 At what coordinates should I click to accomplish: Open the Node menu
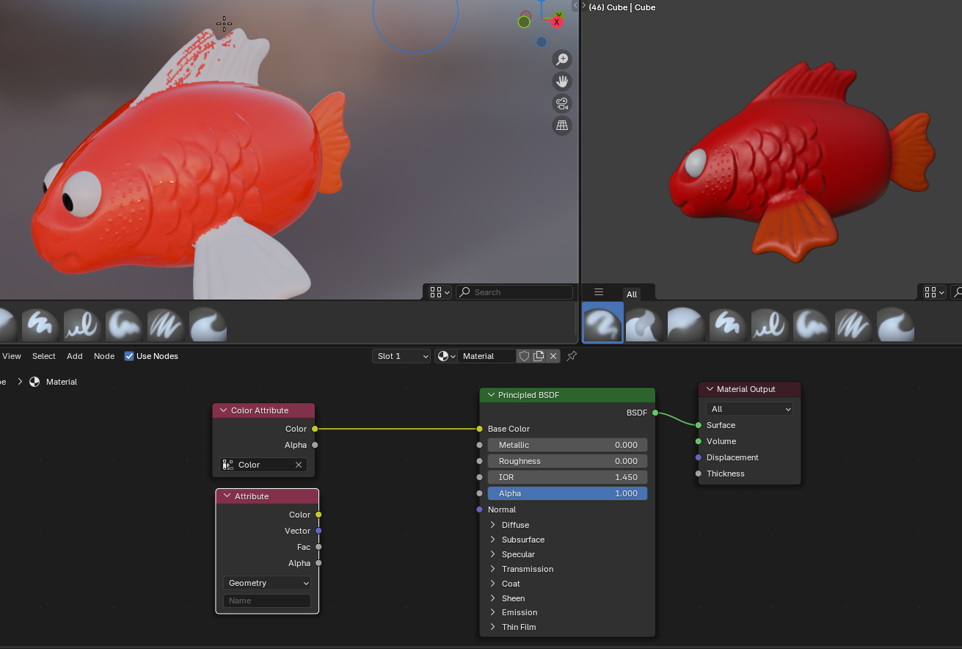pyautogui.click(x=104, y=356)
